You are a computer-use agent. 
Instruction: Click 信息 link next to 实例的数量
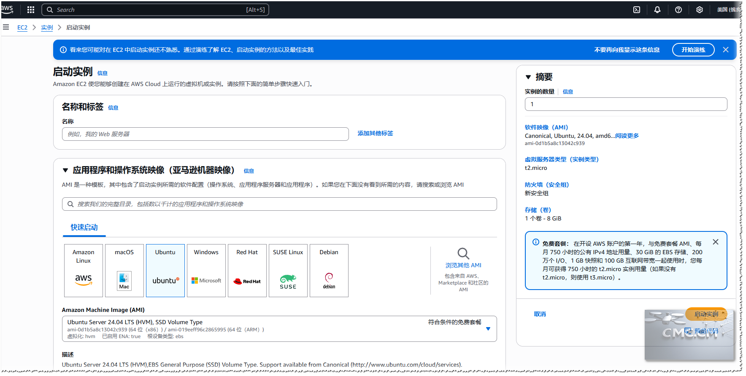568,91
